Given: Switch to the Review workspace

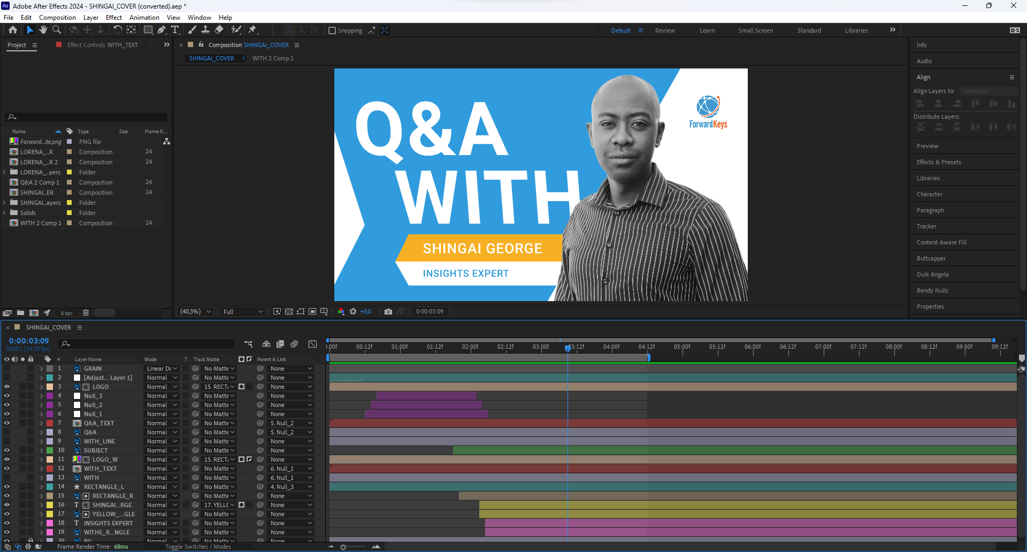Looking at the screenshot, I should click(665, 30).
